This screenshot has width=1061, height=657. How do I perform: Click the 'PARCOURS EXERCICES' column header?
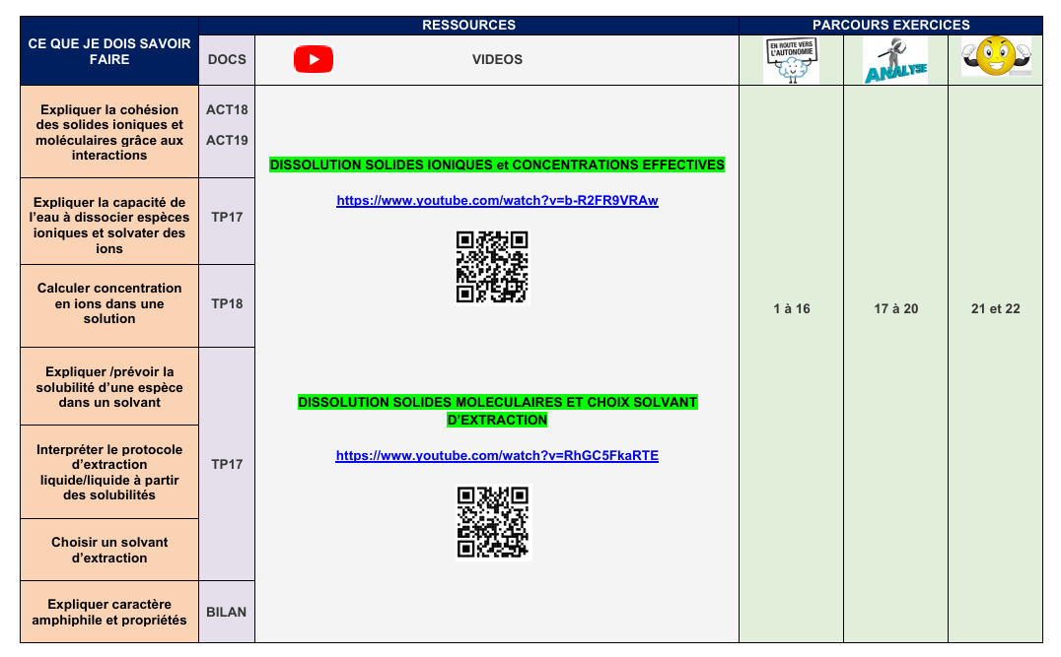890,25
